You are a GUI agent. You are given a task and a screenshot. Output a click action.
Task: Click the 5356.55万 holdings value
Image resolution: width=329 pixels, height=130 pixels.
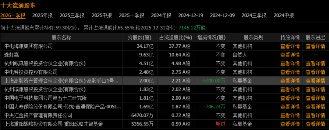(143, 124)
